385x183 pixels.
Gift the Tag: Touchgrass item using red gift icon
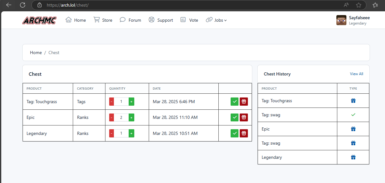point(244,102)
